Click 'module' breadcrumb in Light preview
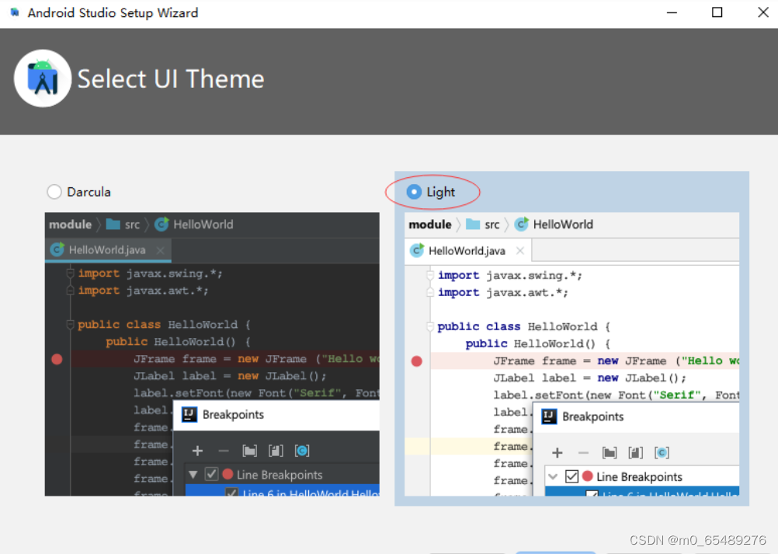This screenshot has width=778, height=554. click(x=430, y=225)
